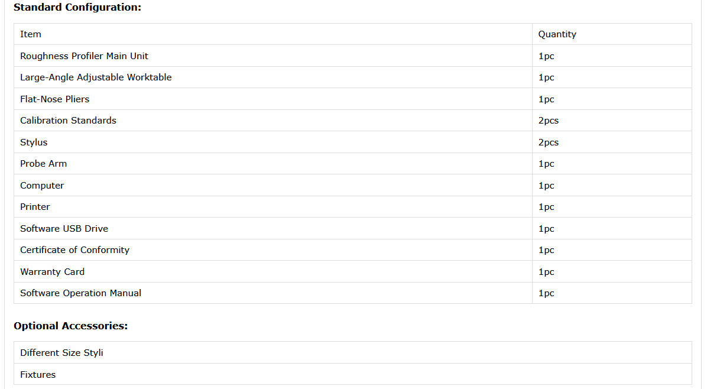Click the Large-Angle Adjustable Worktable row
The image size is (707, 389).
pyautogui.click(x=96, y=77)
